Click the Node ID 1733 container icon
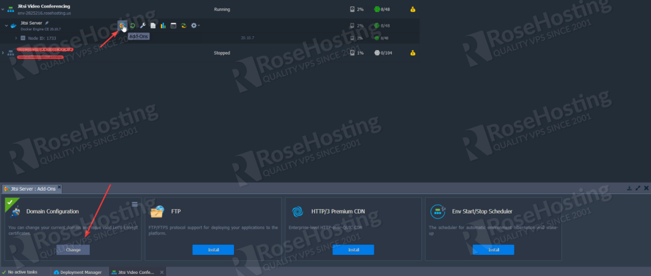 point(23,38)
